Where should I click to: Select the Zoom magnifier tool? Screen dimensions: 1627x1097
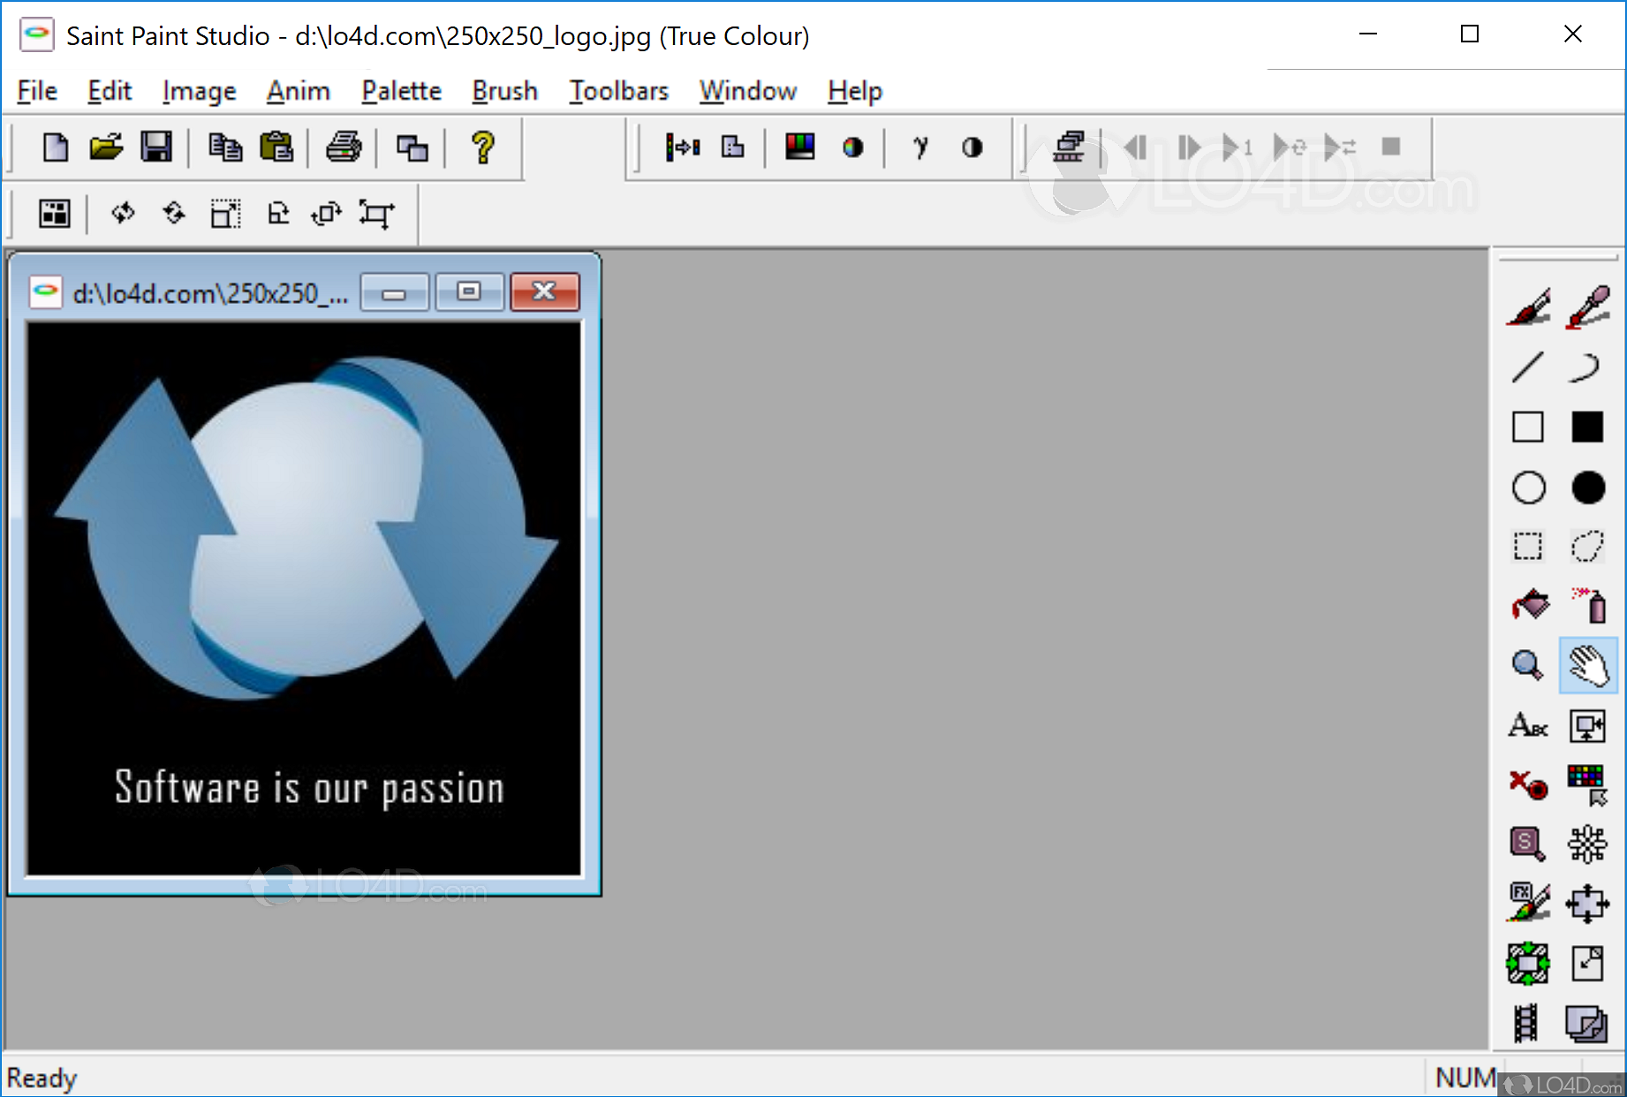click(x=1526, y=666)
